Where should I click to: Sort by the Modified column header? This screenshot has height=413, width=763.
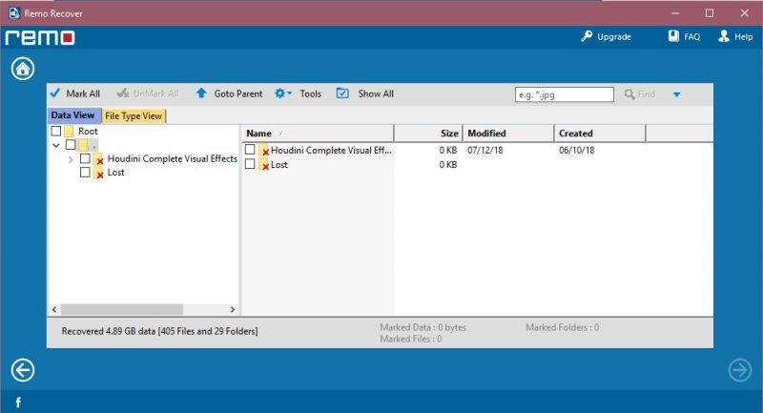pyautogui.click(x=508, y=134)
